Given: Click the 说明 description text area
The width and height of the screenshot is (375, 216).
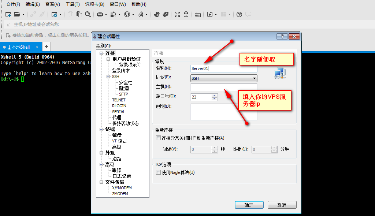Looking at the screenshot, I should 224,112.
